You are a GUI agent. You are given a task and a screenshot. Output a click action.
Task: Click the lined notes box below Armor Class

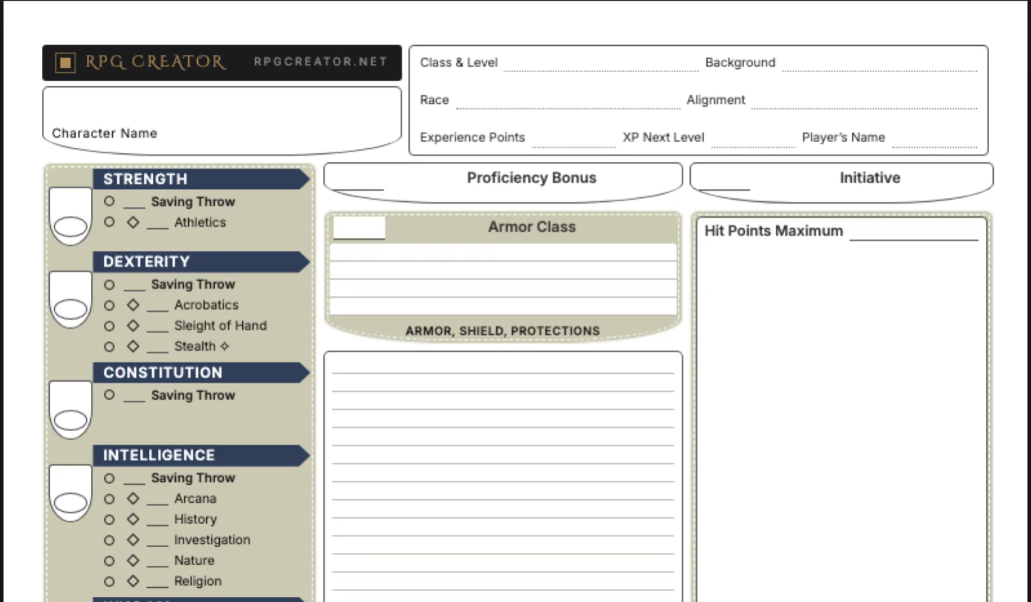click(503, 476)
